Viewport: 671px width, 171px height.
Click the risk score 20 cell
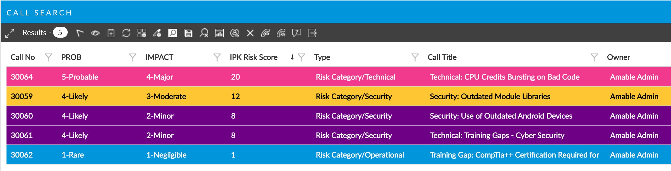coord(235,77)
